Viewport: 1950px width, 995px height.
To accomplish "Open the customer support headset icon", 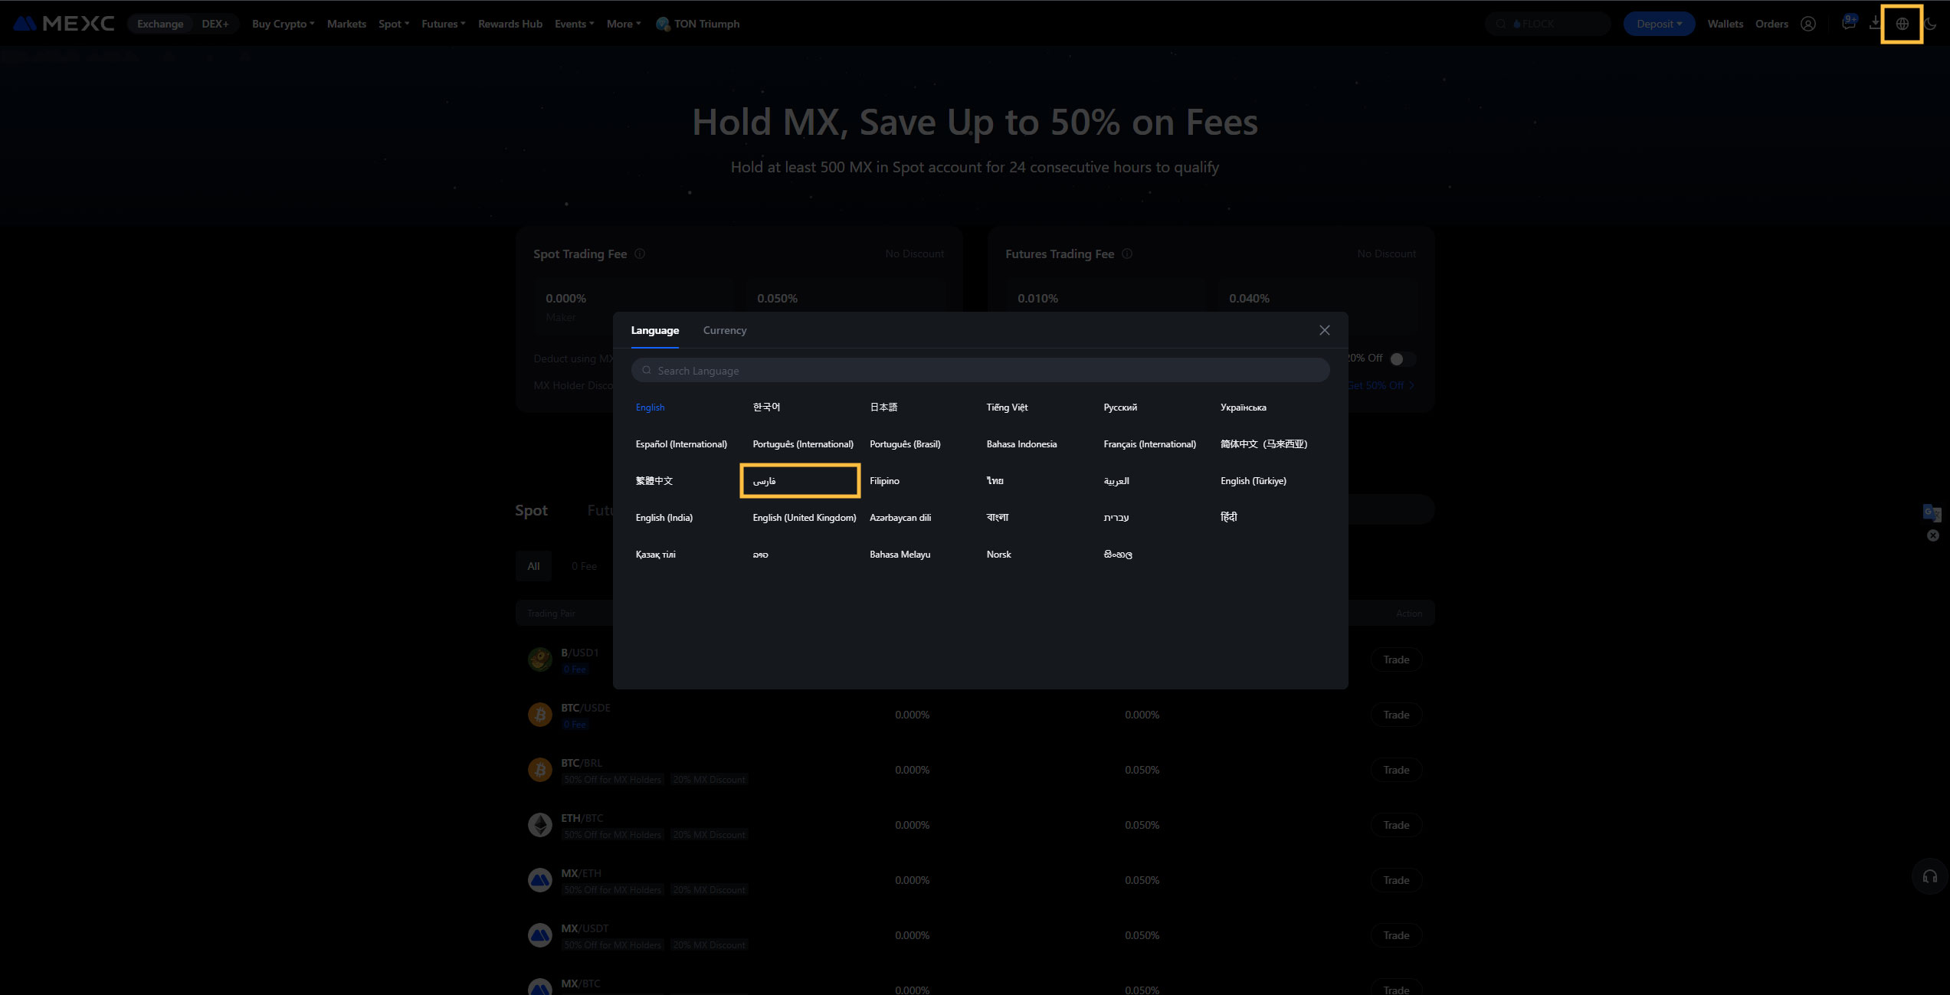I will [1929, 877].
